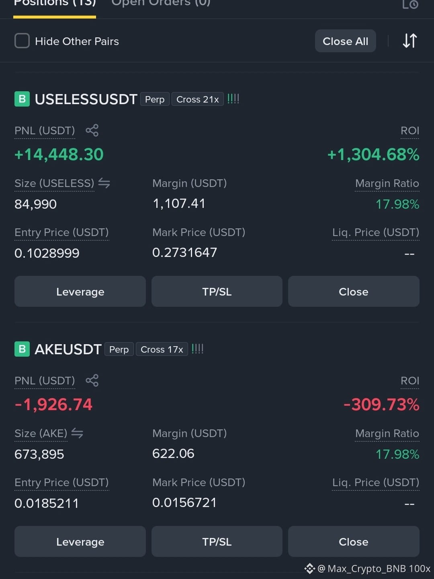Screen dimensions: 434x579
Task: Open the AKEUSDT pair title
Action: point(68,349)
